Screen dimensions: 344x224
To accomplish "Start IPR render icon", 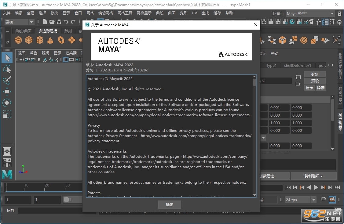I will (278, 22).
